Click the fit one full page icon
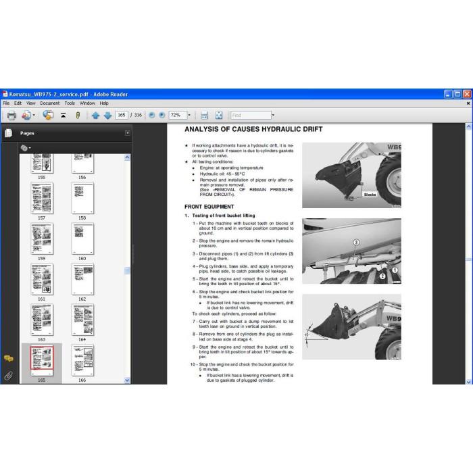 (219, 116)
